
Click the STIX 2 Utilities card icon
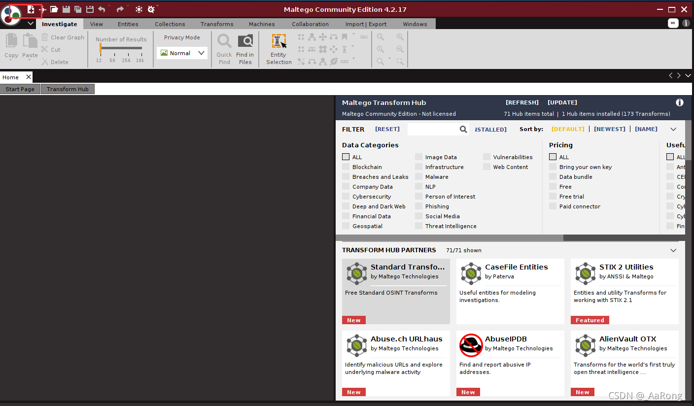point(585,273)
